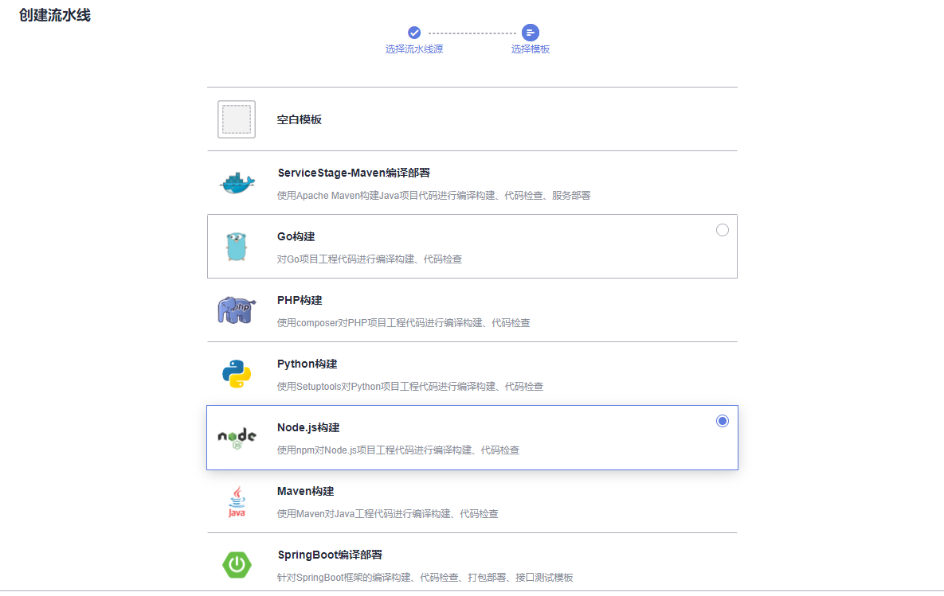944x596 pixels.
Task: Click the completed checkmark step icon
Action: [414, 33]
